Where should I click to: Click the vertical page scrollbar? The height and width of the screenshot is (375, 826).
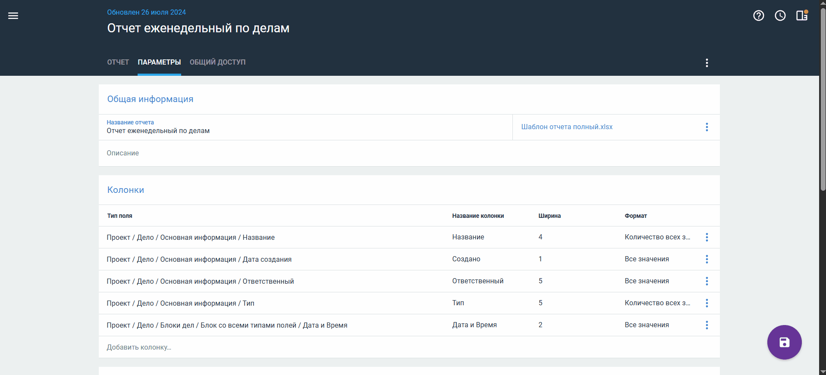[823, 99]
